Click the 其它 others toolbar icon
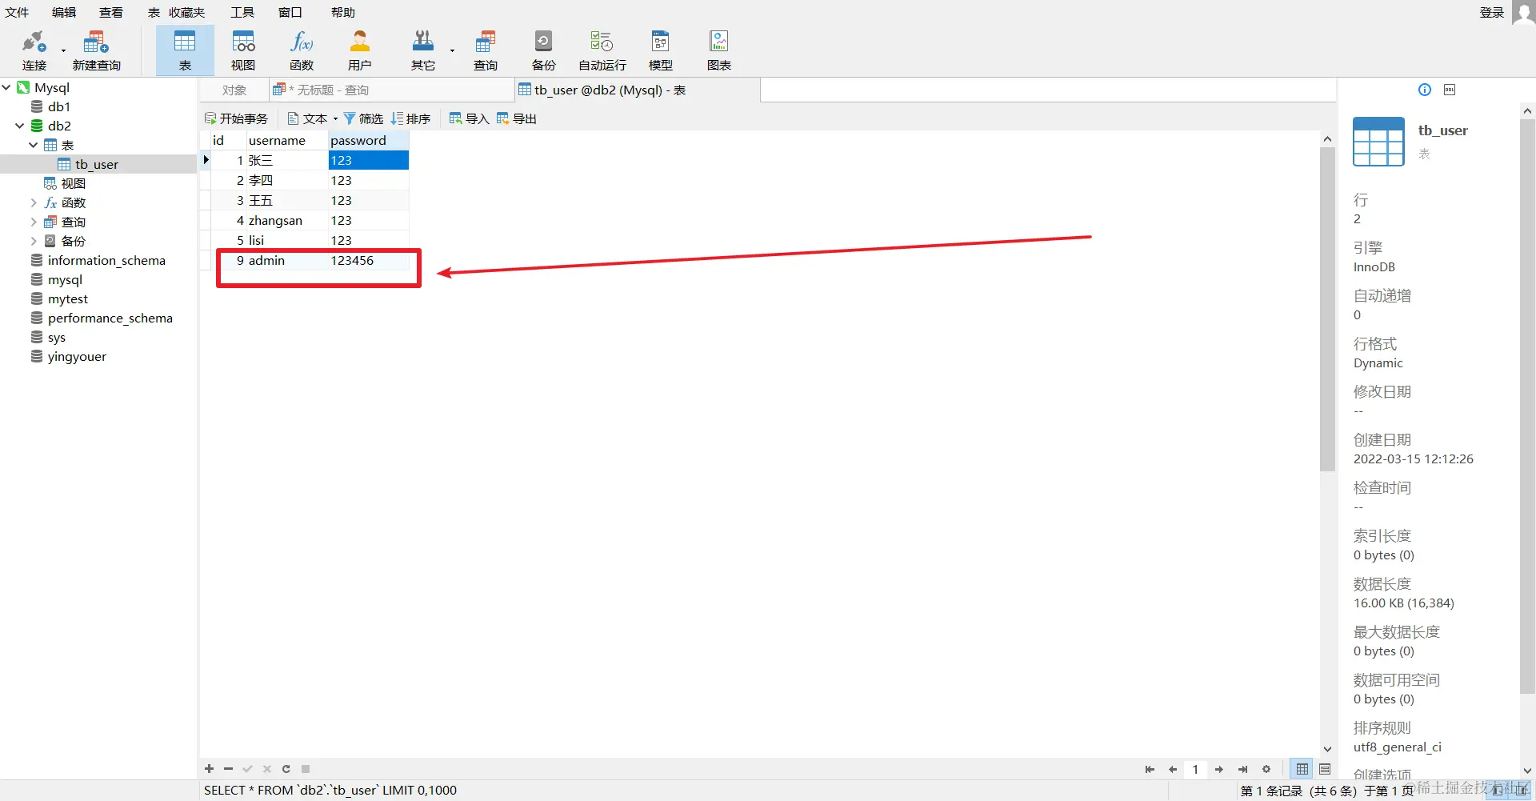Screen dimensions: 1536x801 422,50
